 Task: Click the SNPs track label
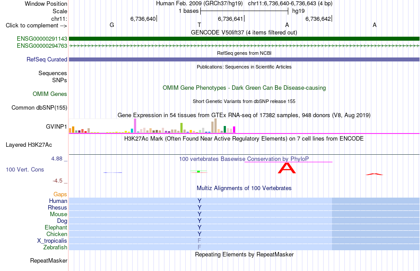click(60, 80)
